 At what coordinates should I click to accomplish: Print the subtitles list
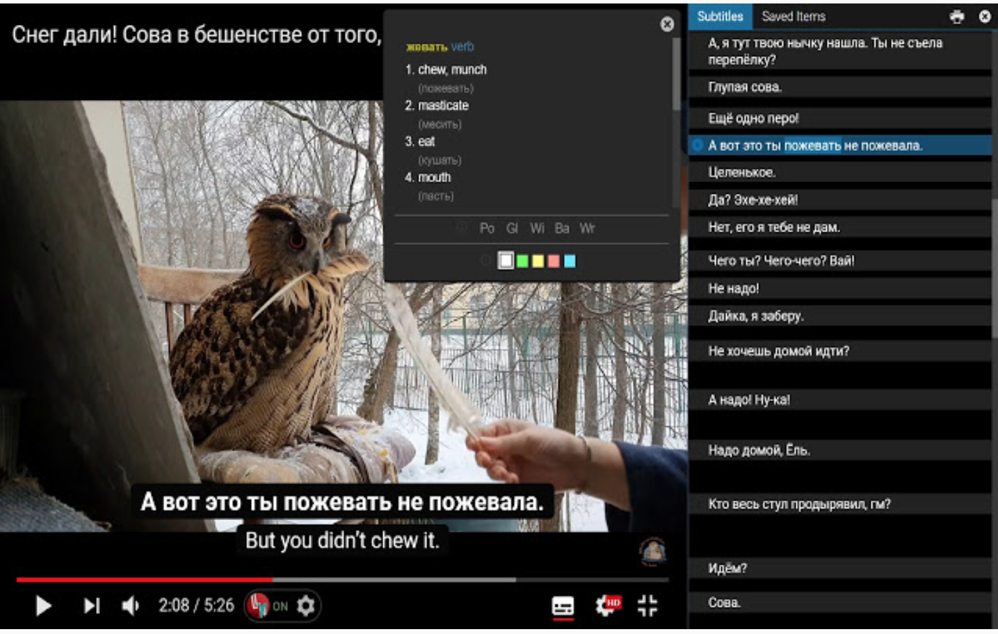coord(958,17)
